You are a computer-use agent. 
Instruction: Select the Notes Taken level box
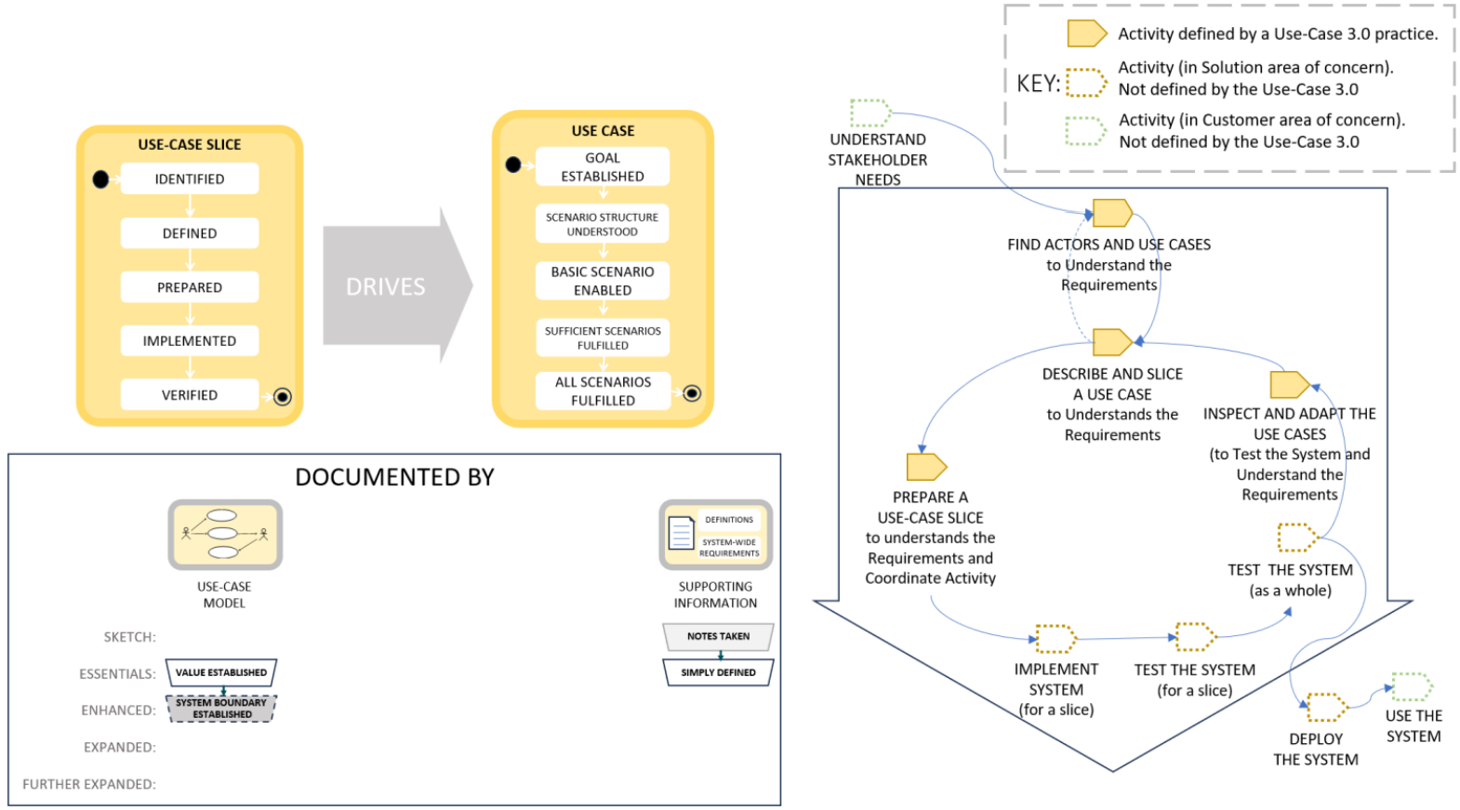tap(718, 636)
